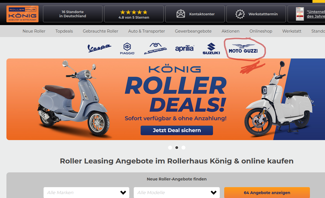
Task: Open the 4.8 von 5 Sternen rating box
Action: [x=134, y=14]
